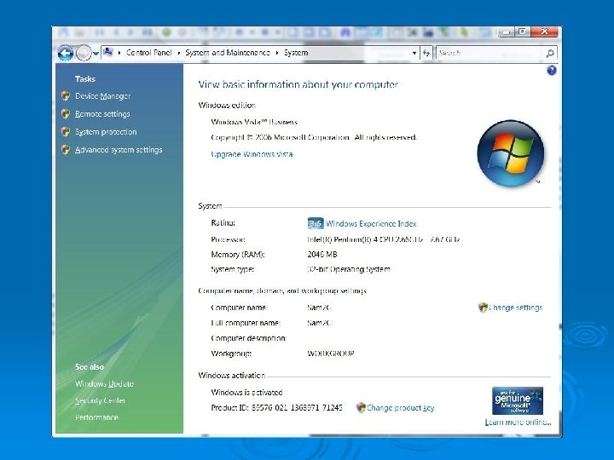Select the System breadcrumb item
The height and width of the screenshot is (460, 614).
click(x=296, y=53)
